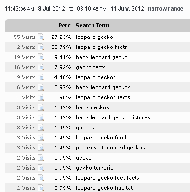Image resolution: width=190 pixels, height=192 pixels.
Task: Select the 'leopard gecko feet facts' search term
Action: click(108, 178)
